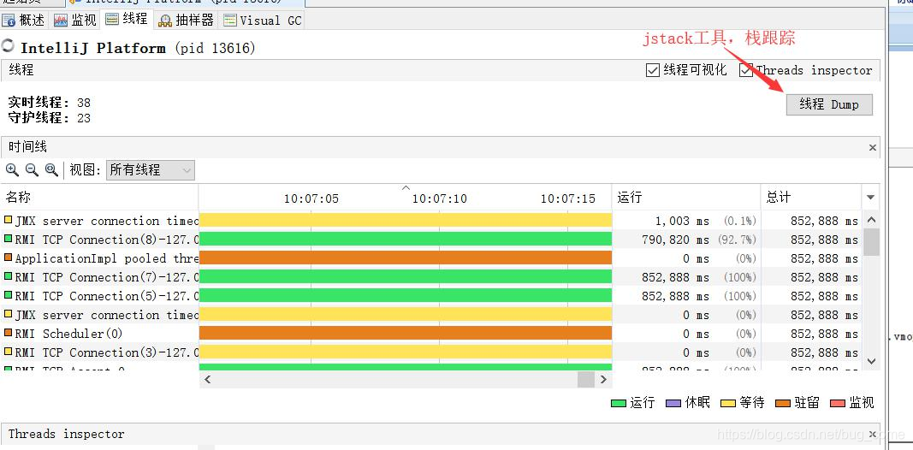This screenshot has height=450, width=913.
Task: Click orange state icon of ApplicationImpl pooled thread
Action: [9, 258]
